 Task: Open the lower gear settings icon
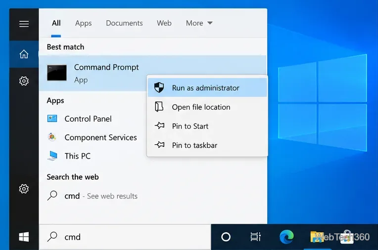coord(24,189)
